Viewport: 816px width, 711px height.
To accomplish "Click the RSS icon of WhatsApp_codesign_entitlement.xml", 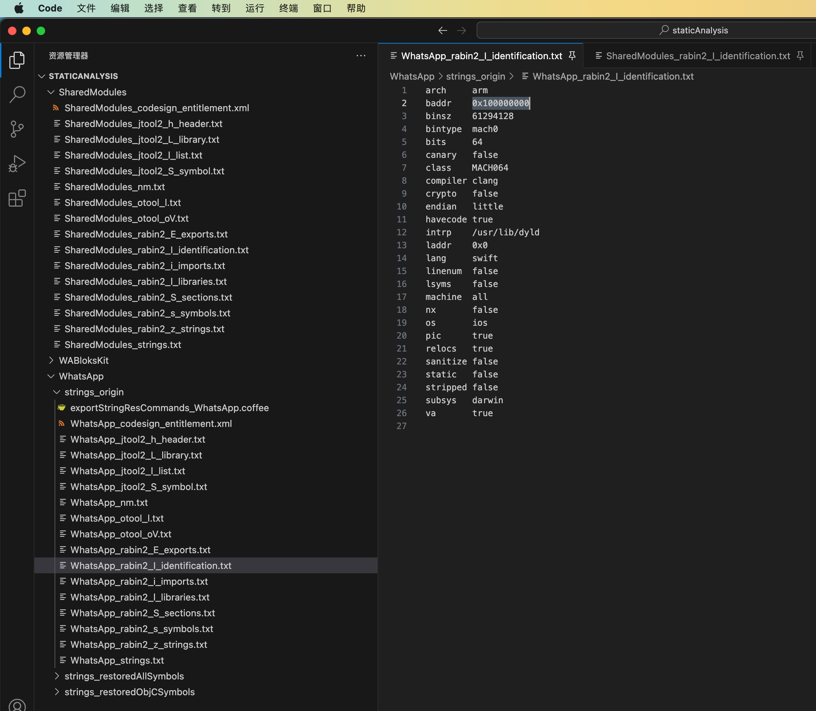I will click(61, 423).
